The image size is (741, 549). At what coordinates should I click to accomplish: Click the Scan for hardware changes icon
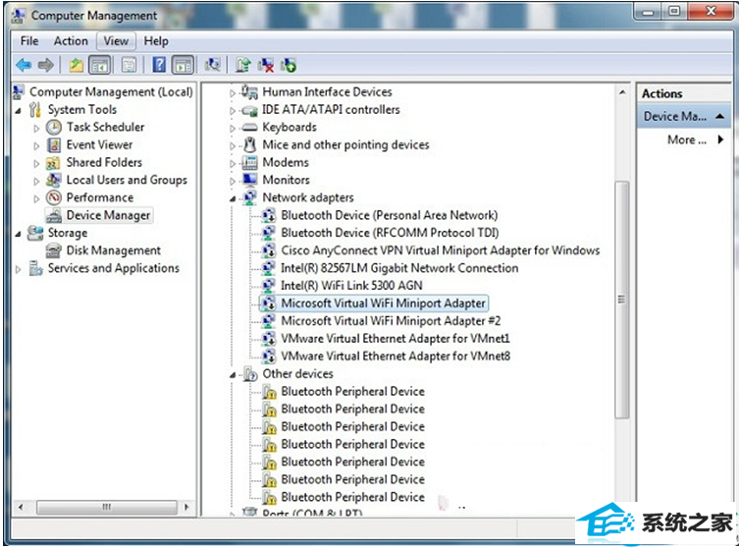pyautogui.click(x=212, y=65)
